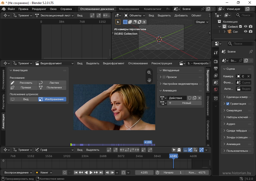The width and height of the screenshot is (256, 181).
Task: Toggle the Гравитация checkbox
Action: pos(228,104)
